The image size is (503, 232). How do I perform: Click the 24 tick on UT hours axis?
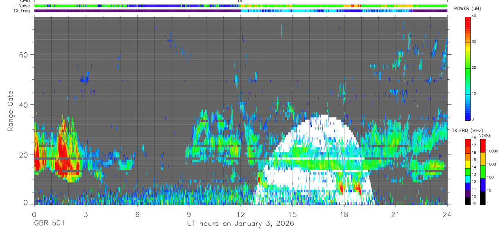pos(447,214)
